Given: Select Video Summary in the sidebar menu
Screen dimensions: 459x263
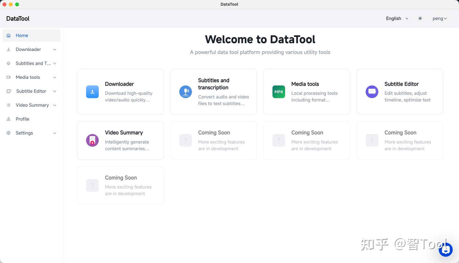Looking at the screenshot, I should [x=32, y=105].
